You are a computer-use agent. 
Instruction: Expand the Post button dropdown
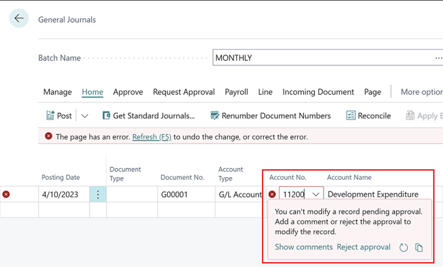point(84,115)
